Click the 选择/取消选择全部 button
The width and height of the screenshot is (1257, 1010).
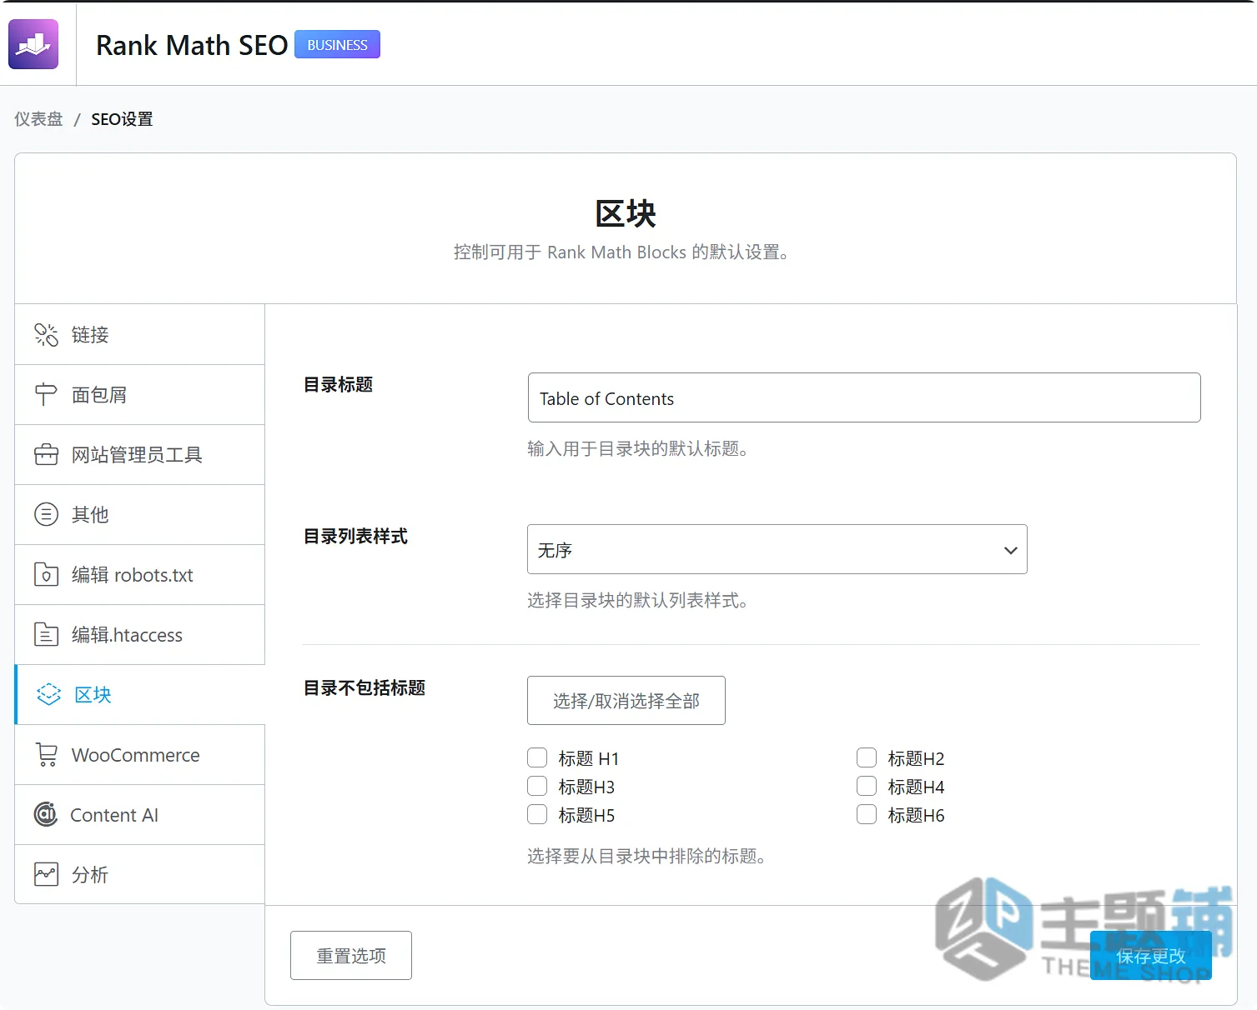(626, 701)
